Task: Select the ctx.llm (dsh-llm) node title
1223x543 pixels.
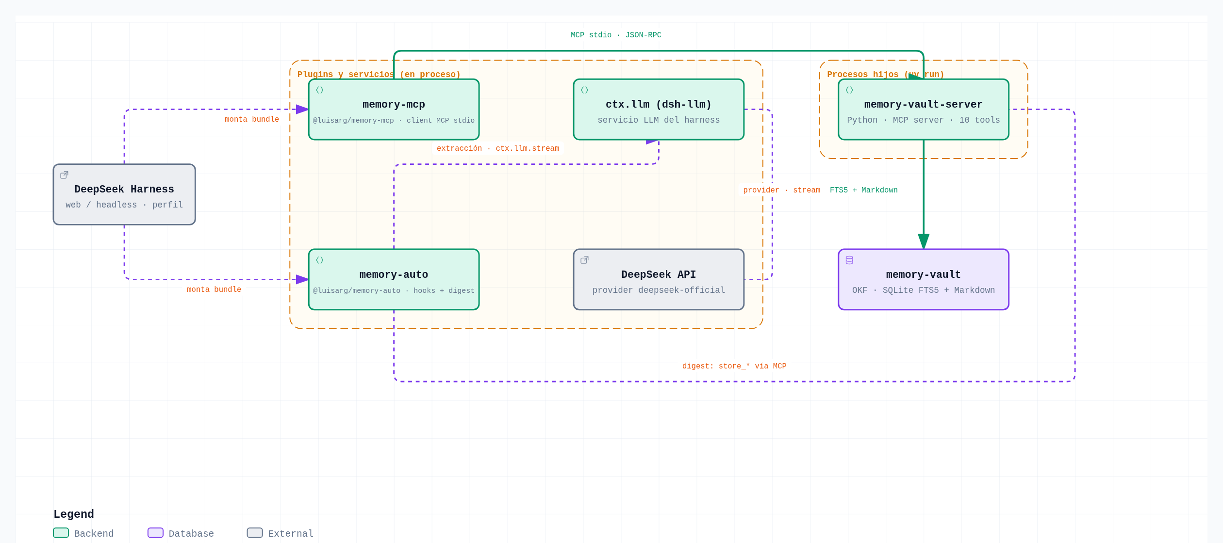Action: [x=659, y=105]
